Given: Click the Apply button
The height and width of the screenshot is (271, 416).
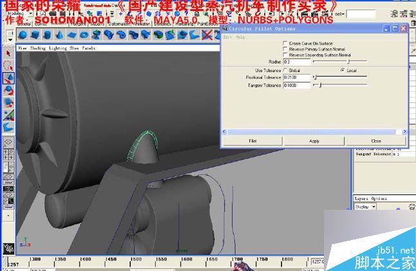Looking at the screenshot, I should pos(314,141).
